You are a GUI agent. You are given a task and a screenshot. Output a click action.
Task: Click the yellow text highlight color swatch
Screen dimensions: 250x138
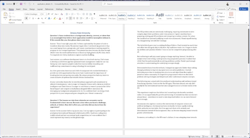pos(55,19)
